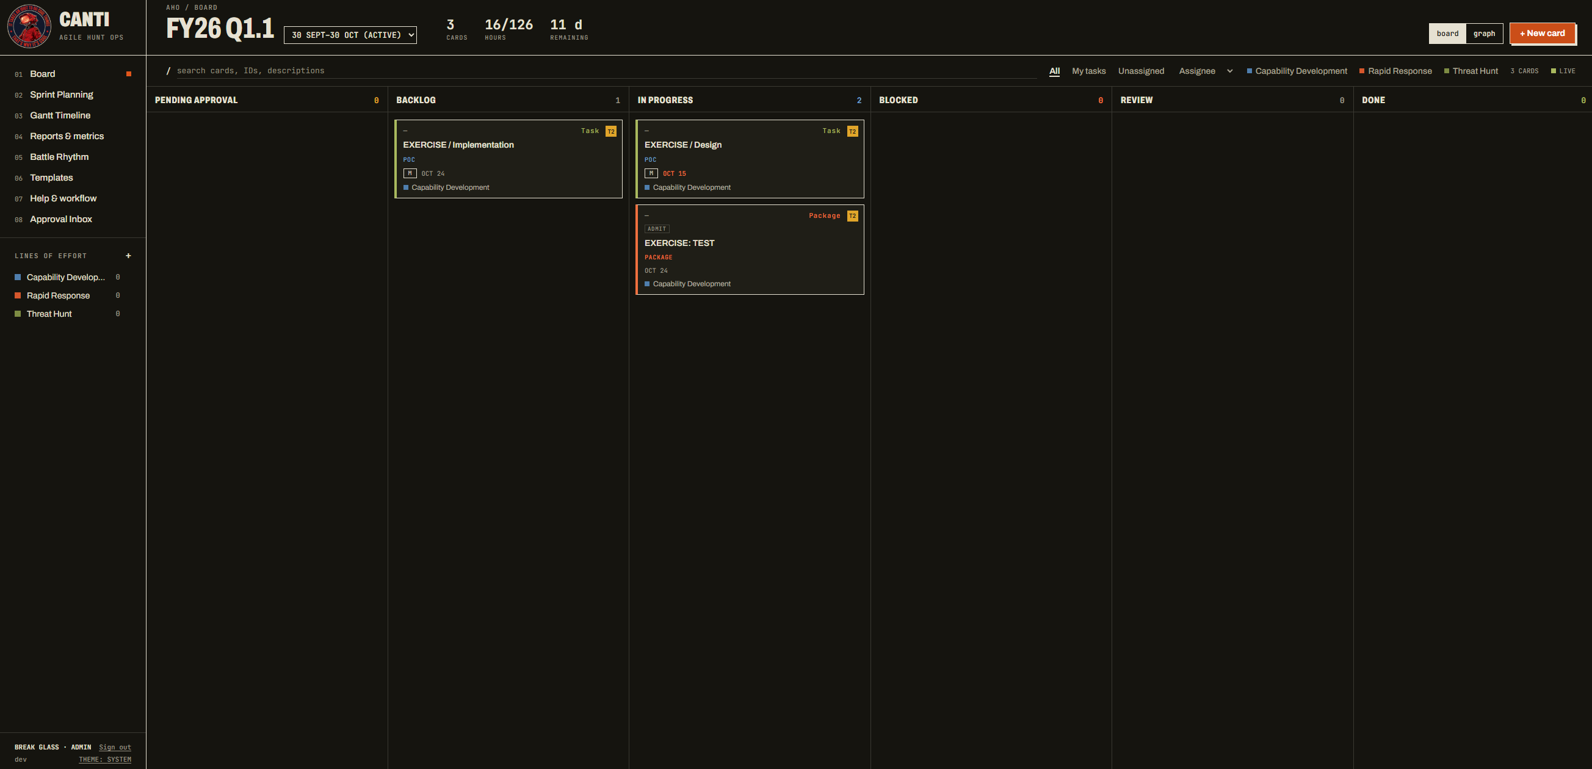Switch to graph view
This screenshot has width=1592, height=769.
(x=1484, y=34)
